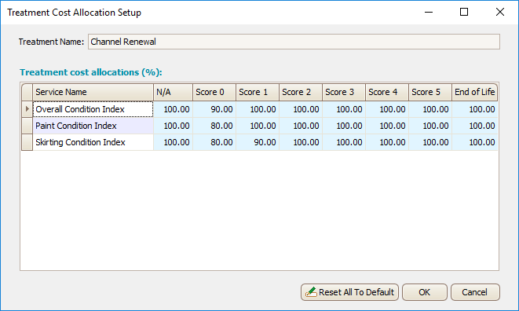
Task: Sort by Service Name column header
Action: [x=93, y=92]
